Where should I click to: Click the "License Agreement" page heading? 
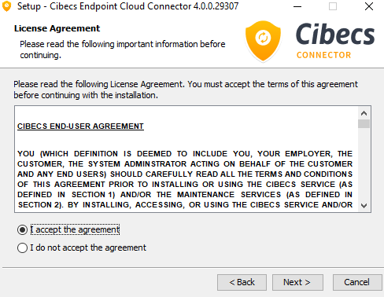point(57,28)
